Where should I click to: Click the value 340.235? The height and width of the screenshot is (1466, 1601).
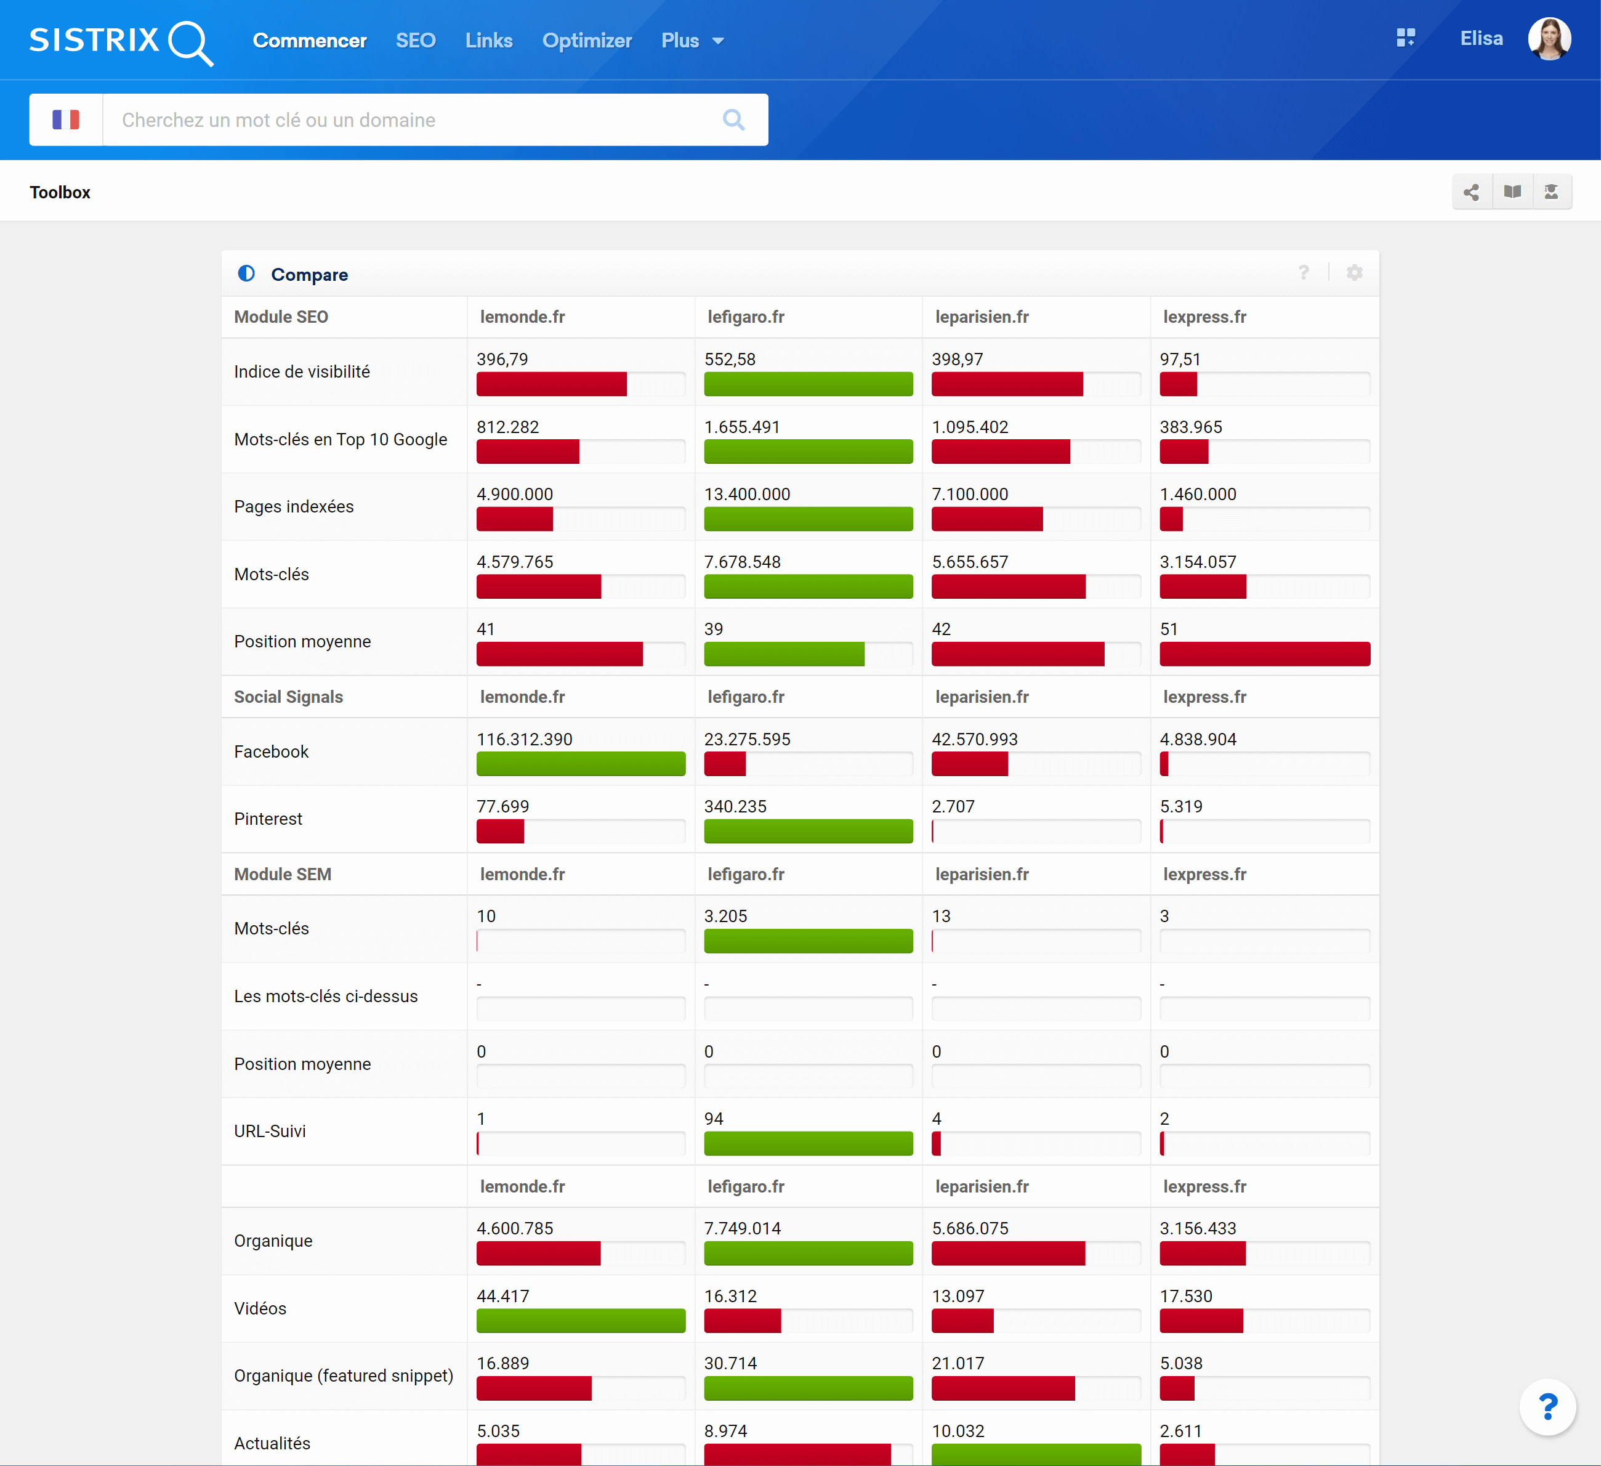click(735, 806)
